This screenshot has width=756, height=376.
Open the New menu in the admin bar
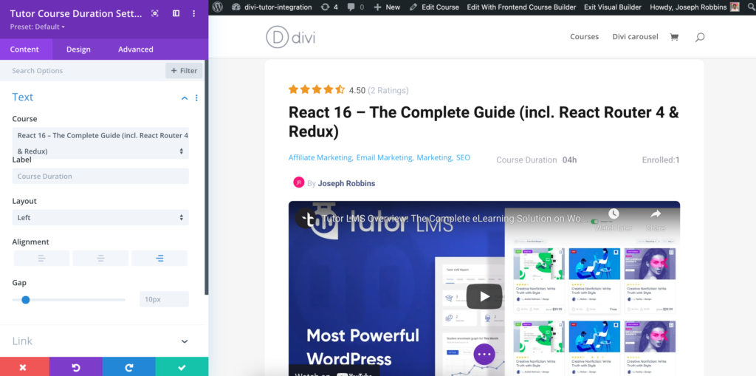(x=387, y=7)
